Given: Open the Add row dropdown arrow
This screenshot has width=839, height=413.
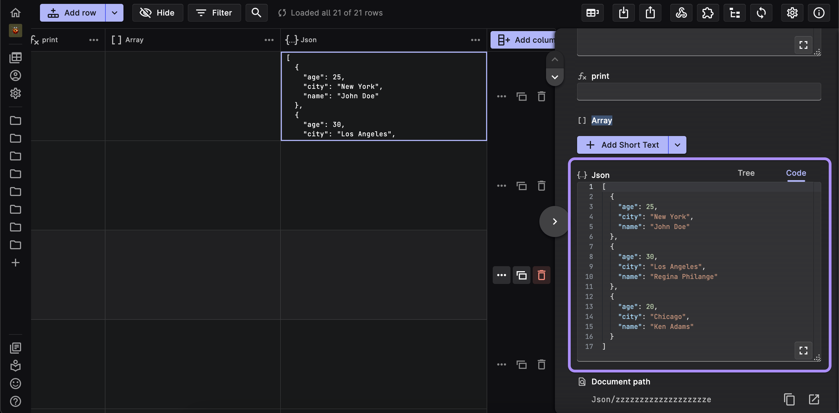Looking at the screenshot, I should pos(114,13).
